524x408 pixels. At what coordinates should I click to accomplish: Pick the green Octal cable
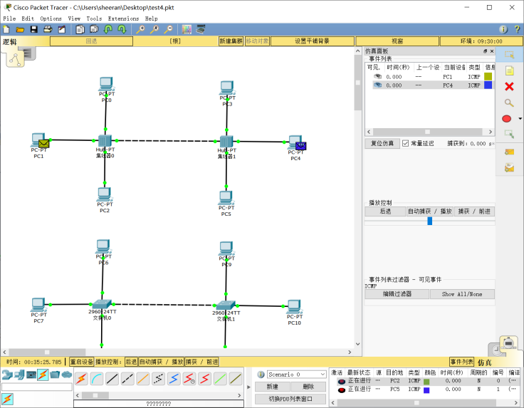(219, 379)
